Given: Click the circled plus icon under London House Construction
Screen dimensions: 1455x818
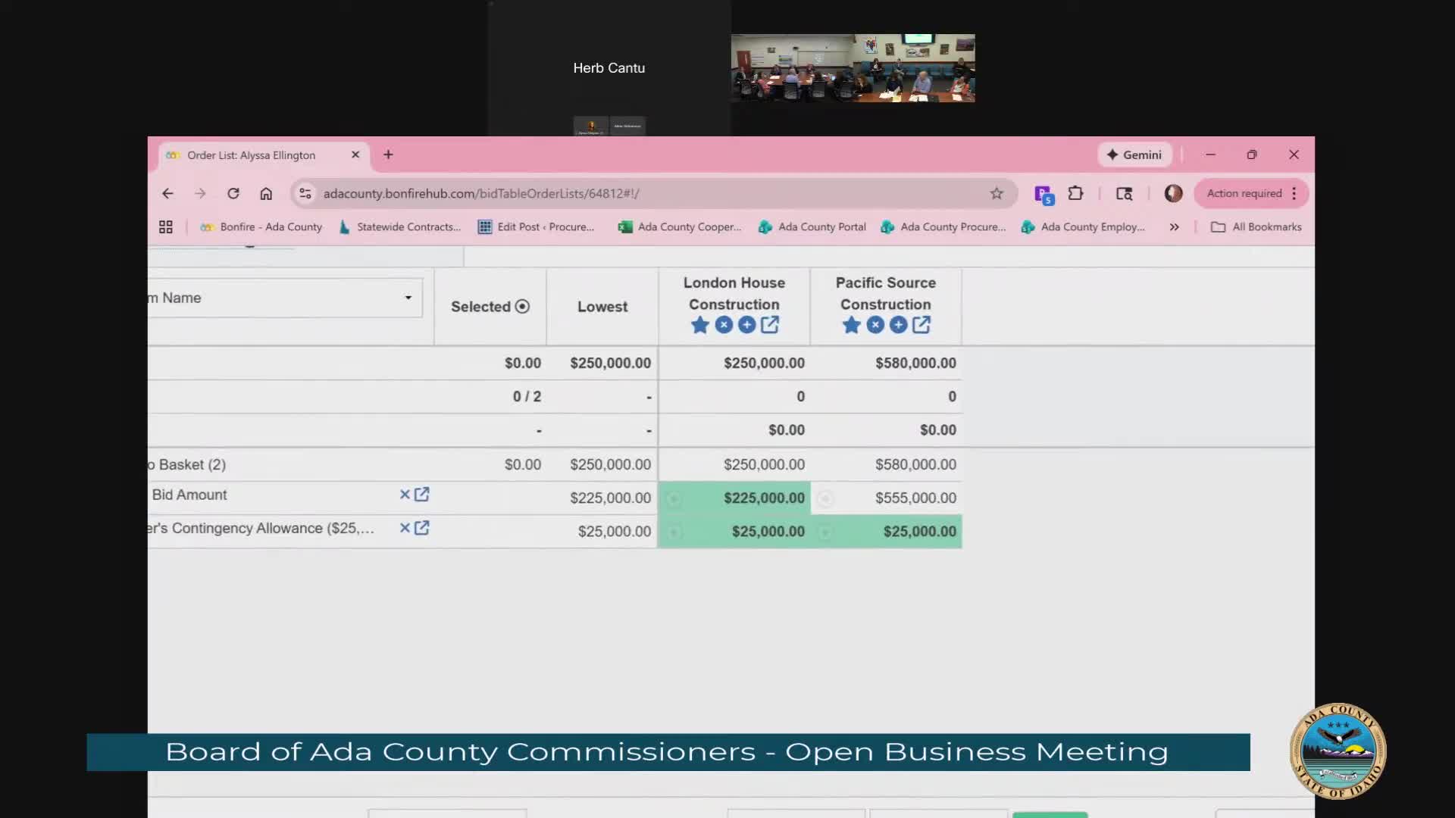Looking at the screenshot, I should 746,325.
